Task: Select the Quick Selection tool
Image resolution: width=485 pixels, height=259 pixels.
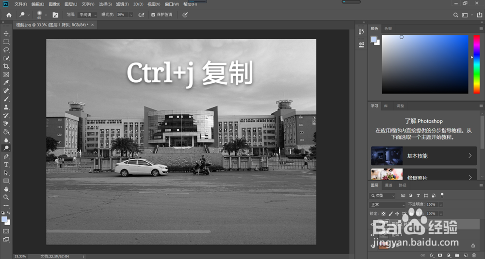Action: pos(6,58)
